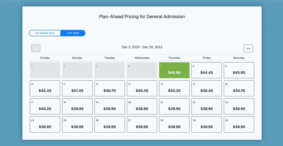Screen dimensions: 283x146
Task: Select December 20 at $39.95
Action: (x=142, y=106)
